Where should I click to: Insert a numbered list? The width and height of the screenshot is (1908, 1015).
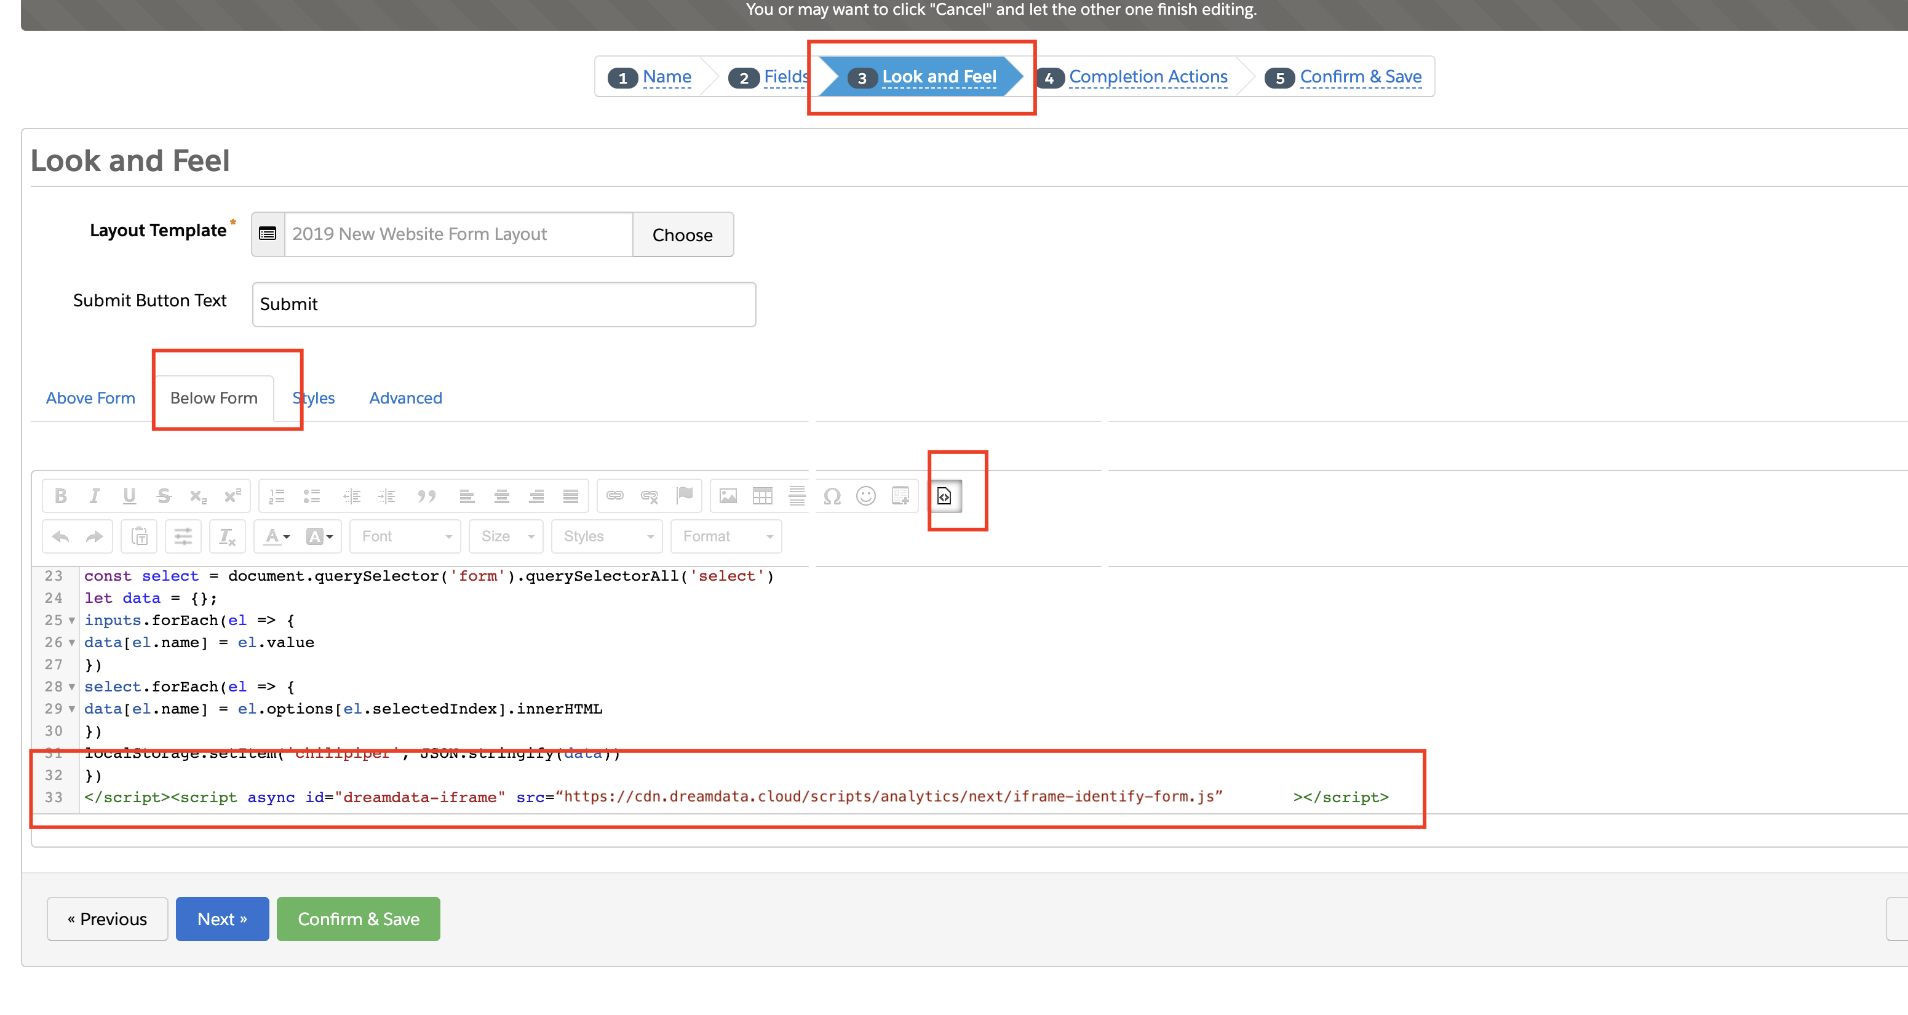(x=277, y=496)
